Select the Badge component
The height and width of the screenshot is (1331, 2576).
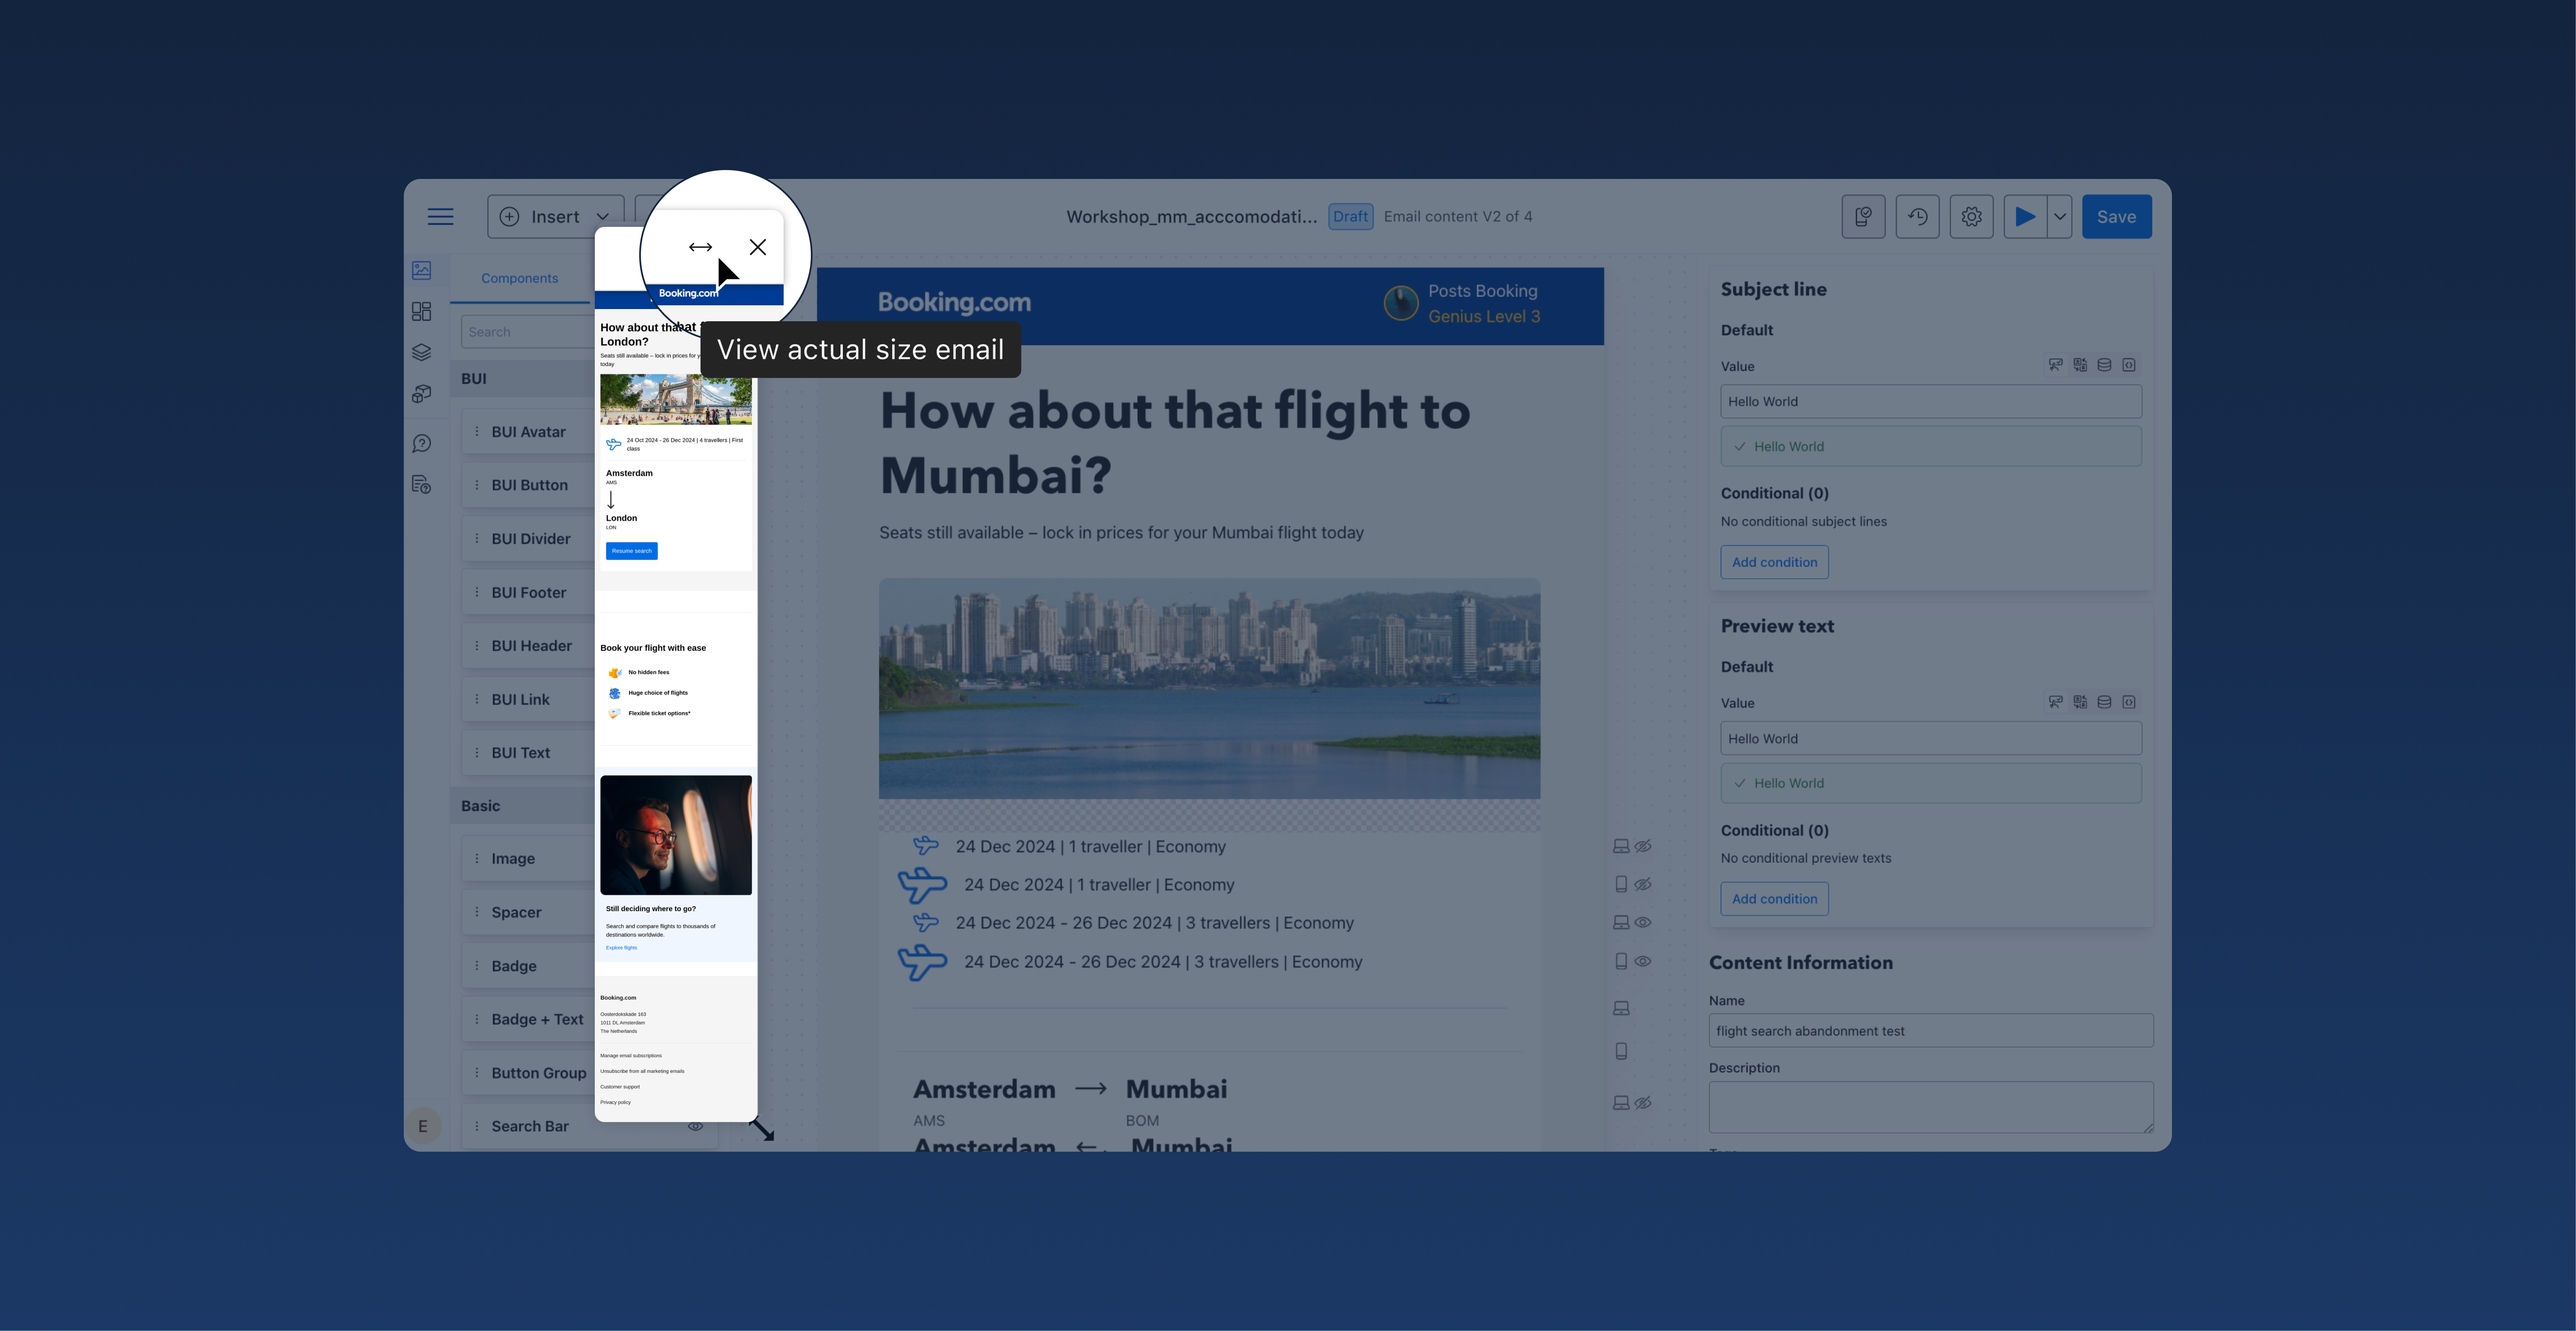coord(528,966)
